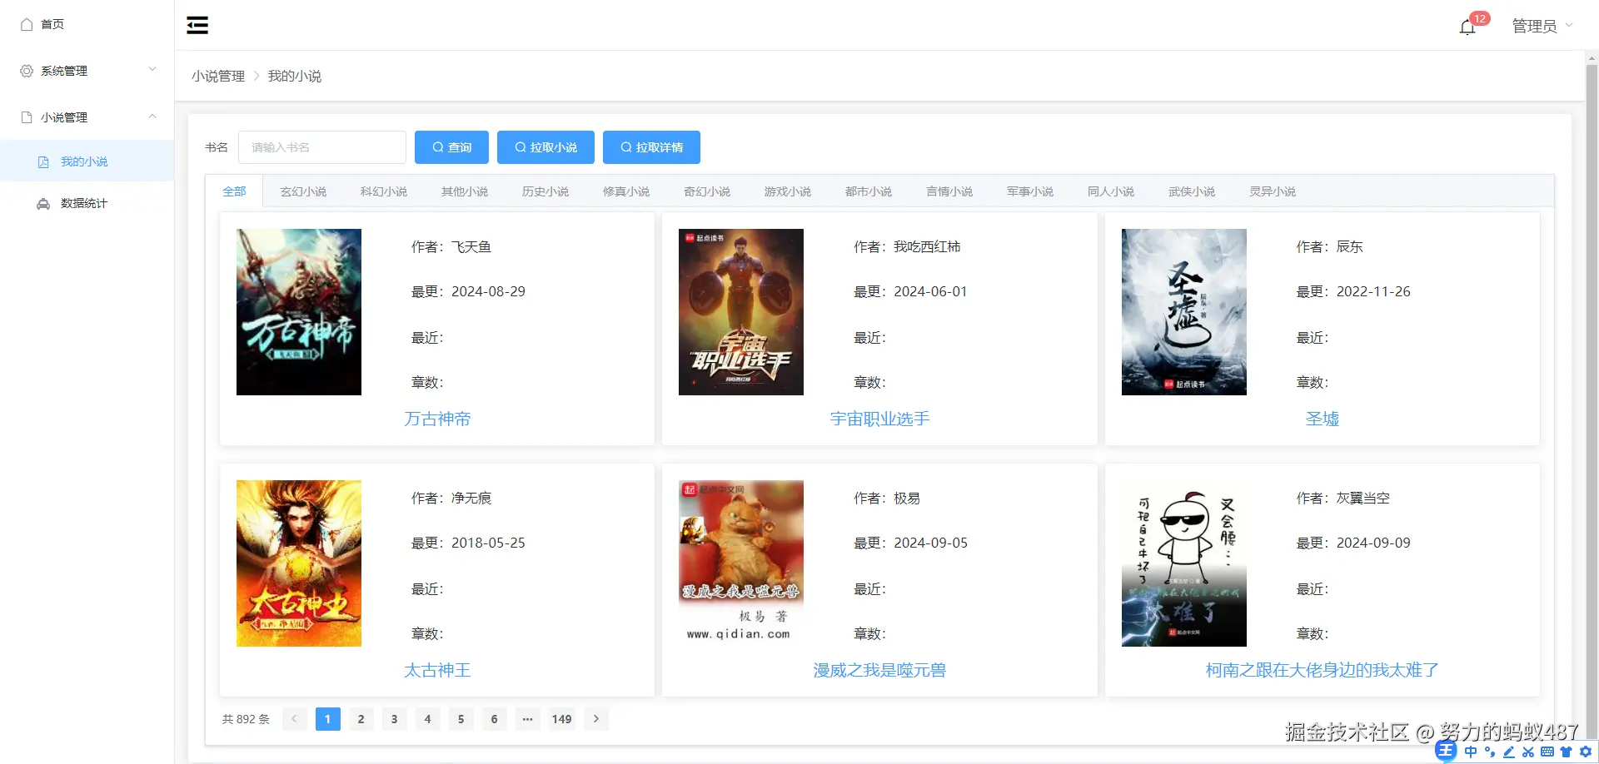Click the 拉取小说 button
Screen dimensions: 1599x764
click(x=545, y=147)
